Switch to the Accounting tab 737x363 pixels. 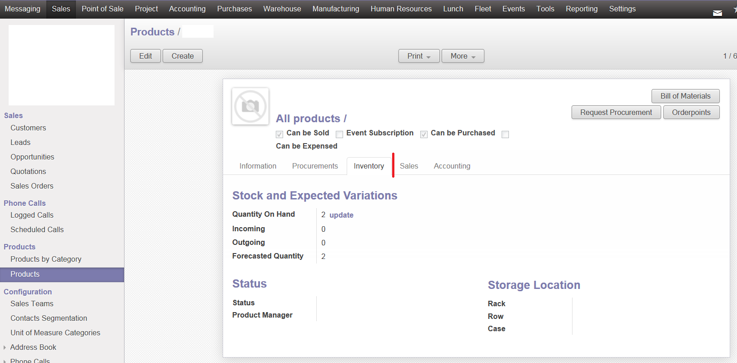[452, 166]
